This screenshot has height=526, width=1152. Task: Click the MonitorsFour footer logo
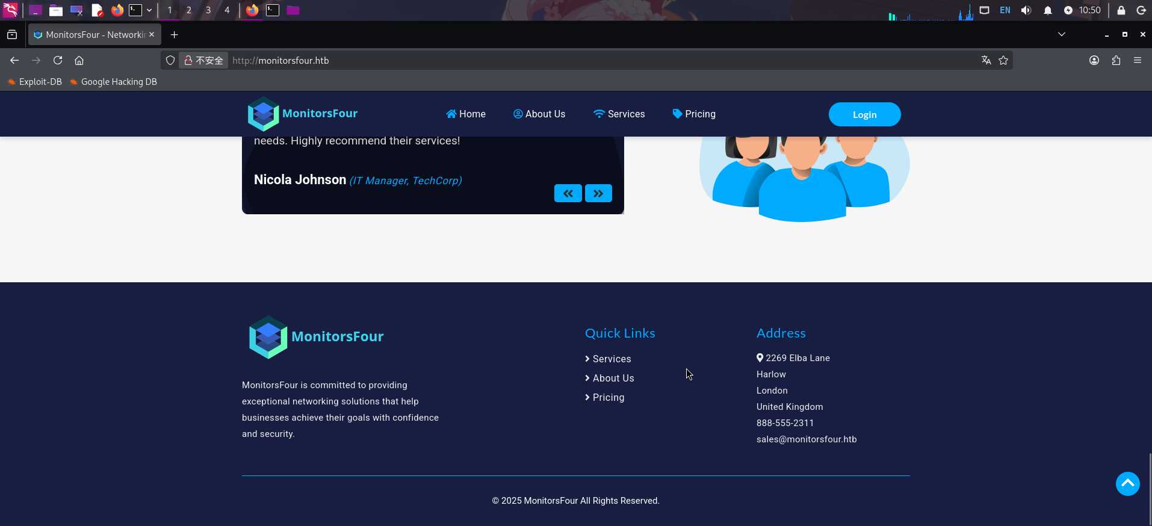point(316,337)
